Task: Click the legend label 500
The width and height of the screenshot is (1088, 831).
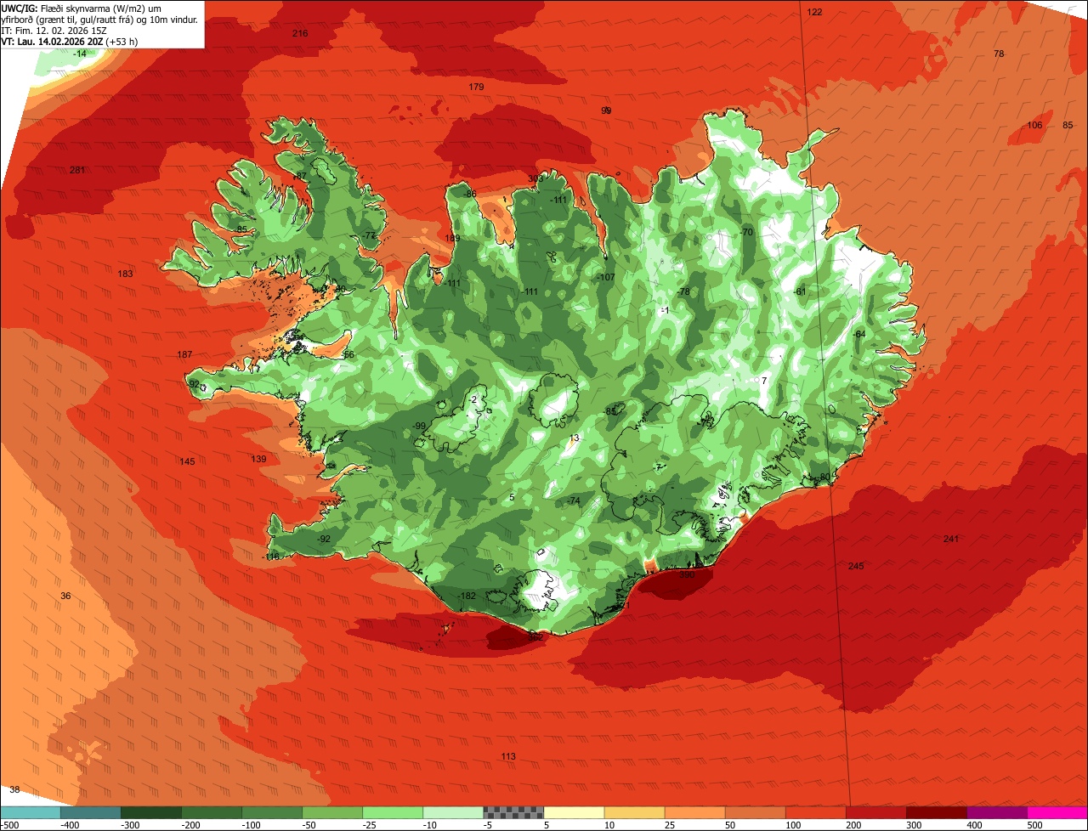Action: tap(1034, 825)
